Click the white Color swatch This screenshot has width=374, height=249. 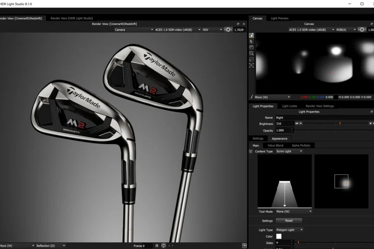tap(278, 237)
